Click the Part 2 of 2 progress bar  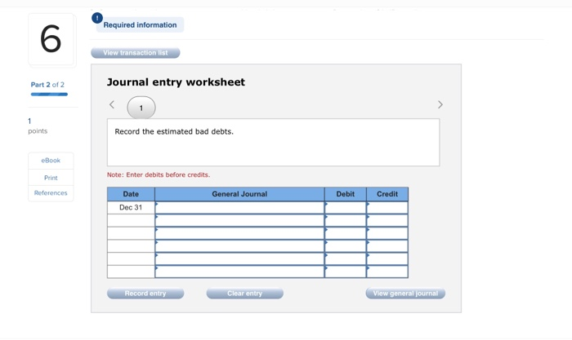click(x=49, y=95)
